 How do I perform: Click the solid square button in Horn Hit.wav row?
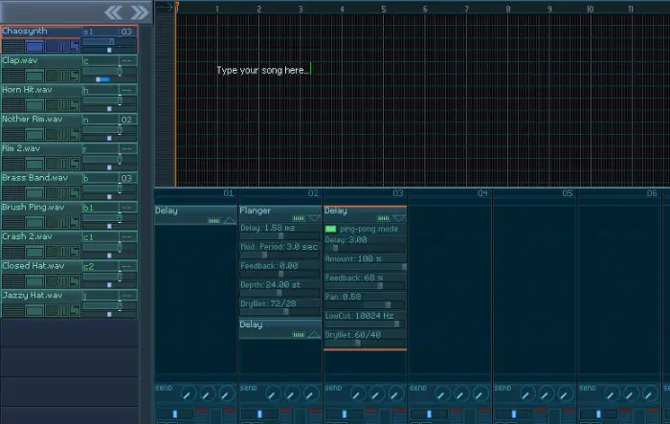coord(34,105)
